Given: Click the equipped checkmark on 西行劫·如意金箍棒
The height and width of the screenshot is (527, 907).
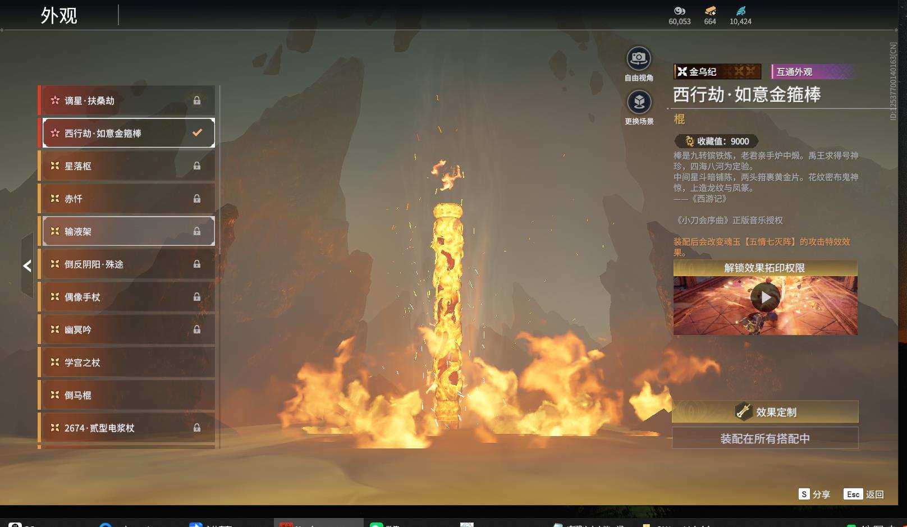Looking at the screenshot, I should [x=197, y=133].
